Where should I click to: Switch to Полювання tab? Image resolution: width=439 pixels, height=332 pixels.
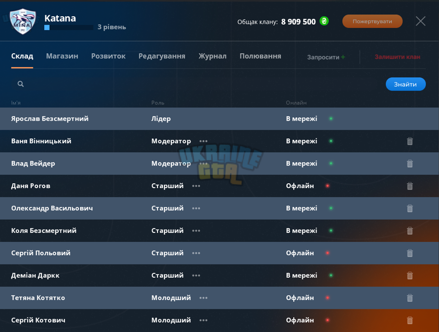tap(260, 56)
